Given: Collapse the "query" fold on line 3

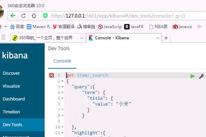Looking at the screenshot, I should 62,87.
